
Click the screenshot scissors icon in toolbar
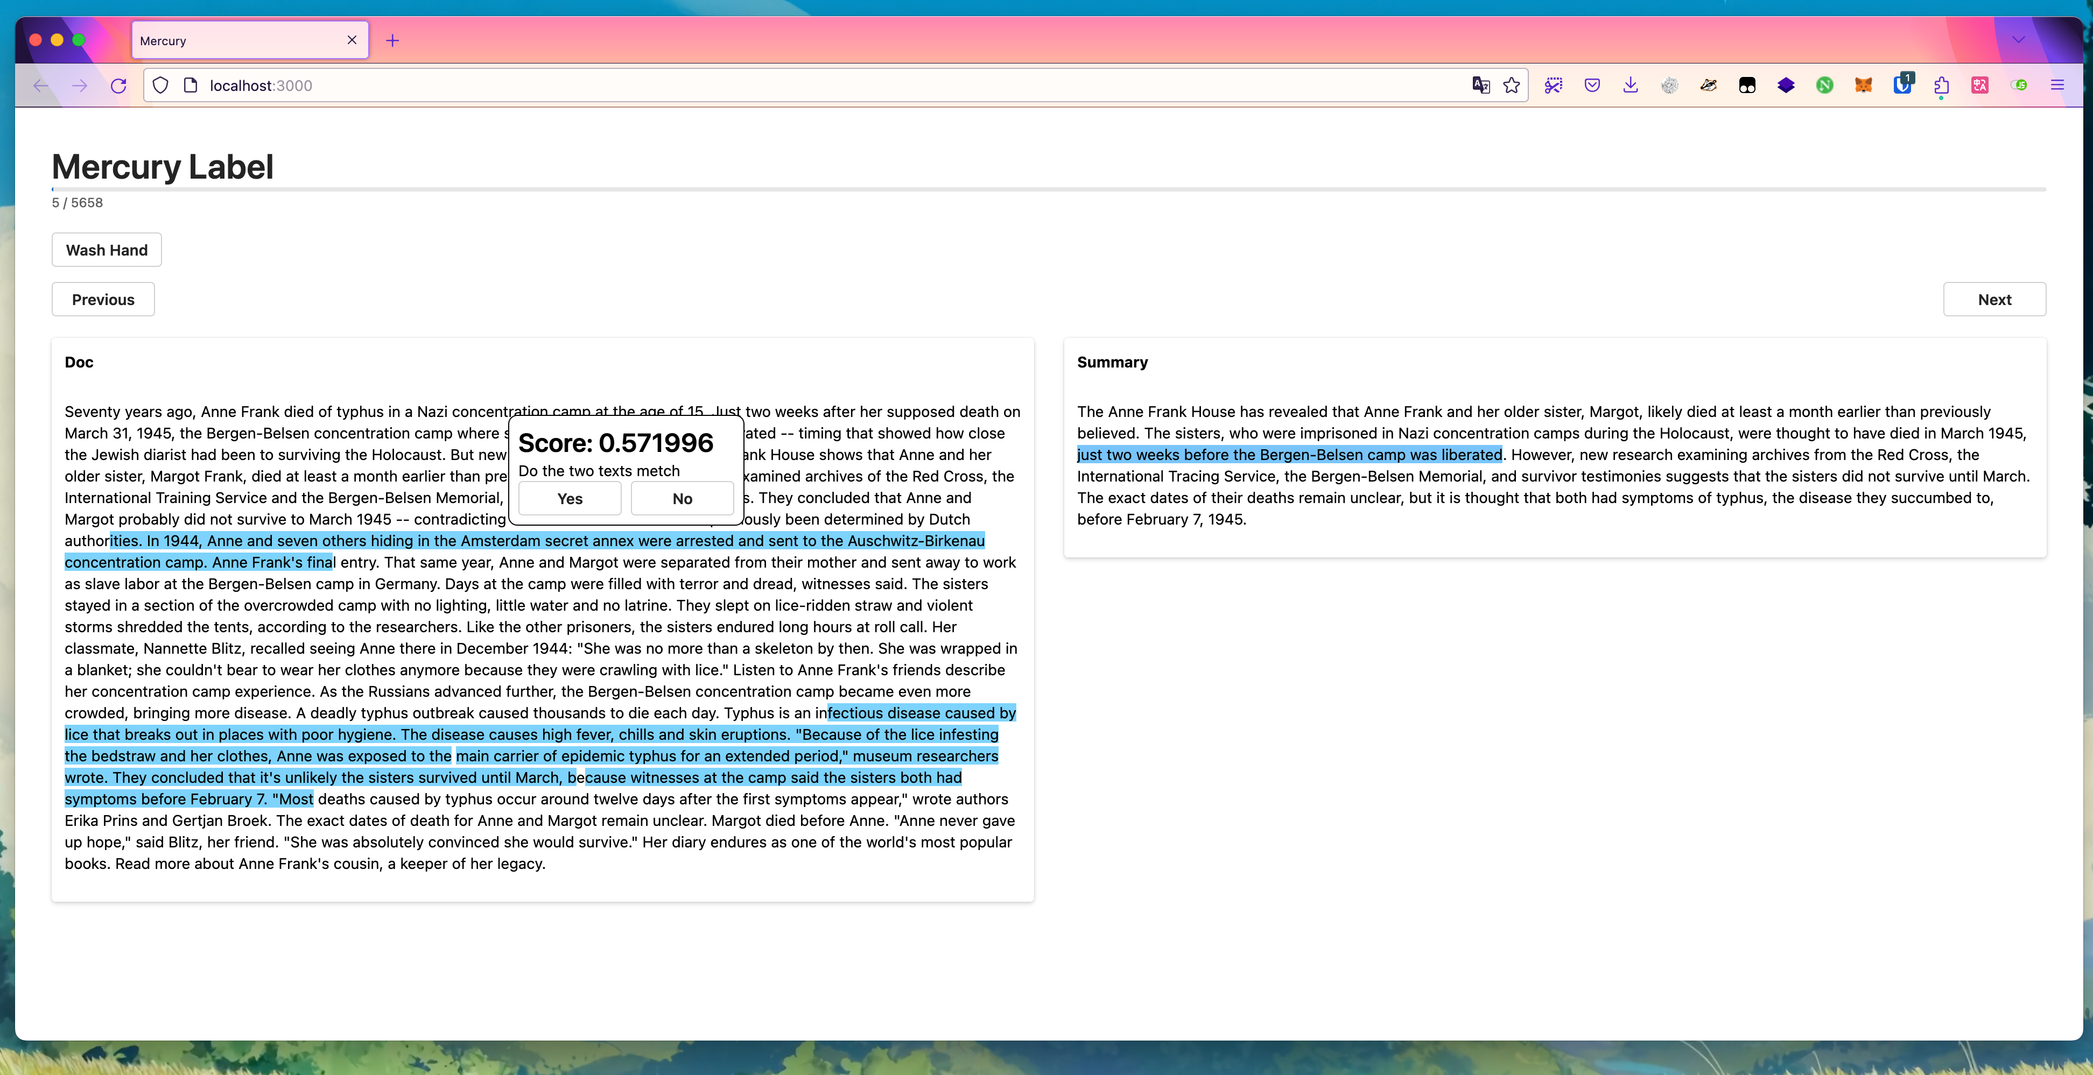[1553, 85]
